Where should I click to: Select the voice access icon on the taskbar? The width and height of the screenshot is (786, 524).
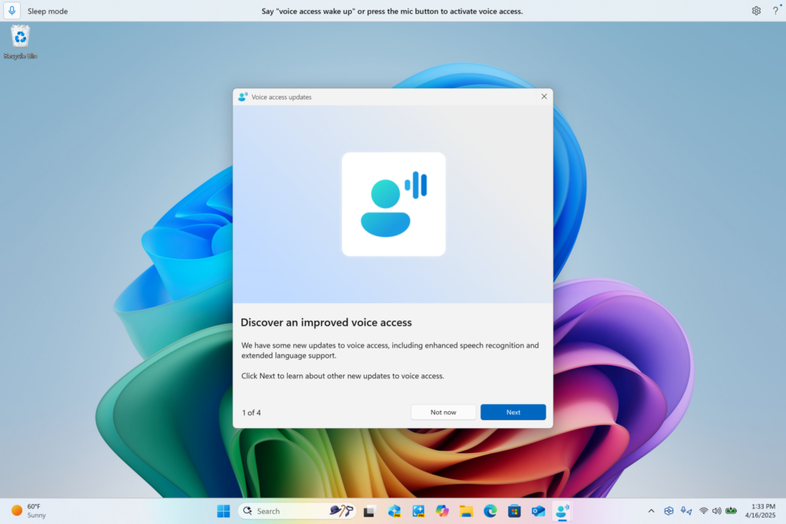(562, 510)
